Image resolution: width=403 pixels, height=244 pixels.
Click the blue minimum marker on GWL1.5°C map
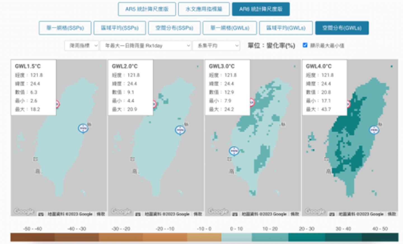83,128
